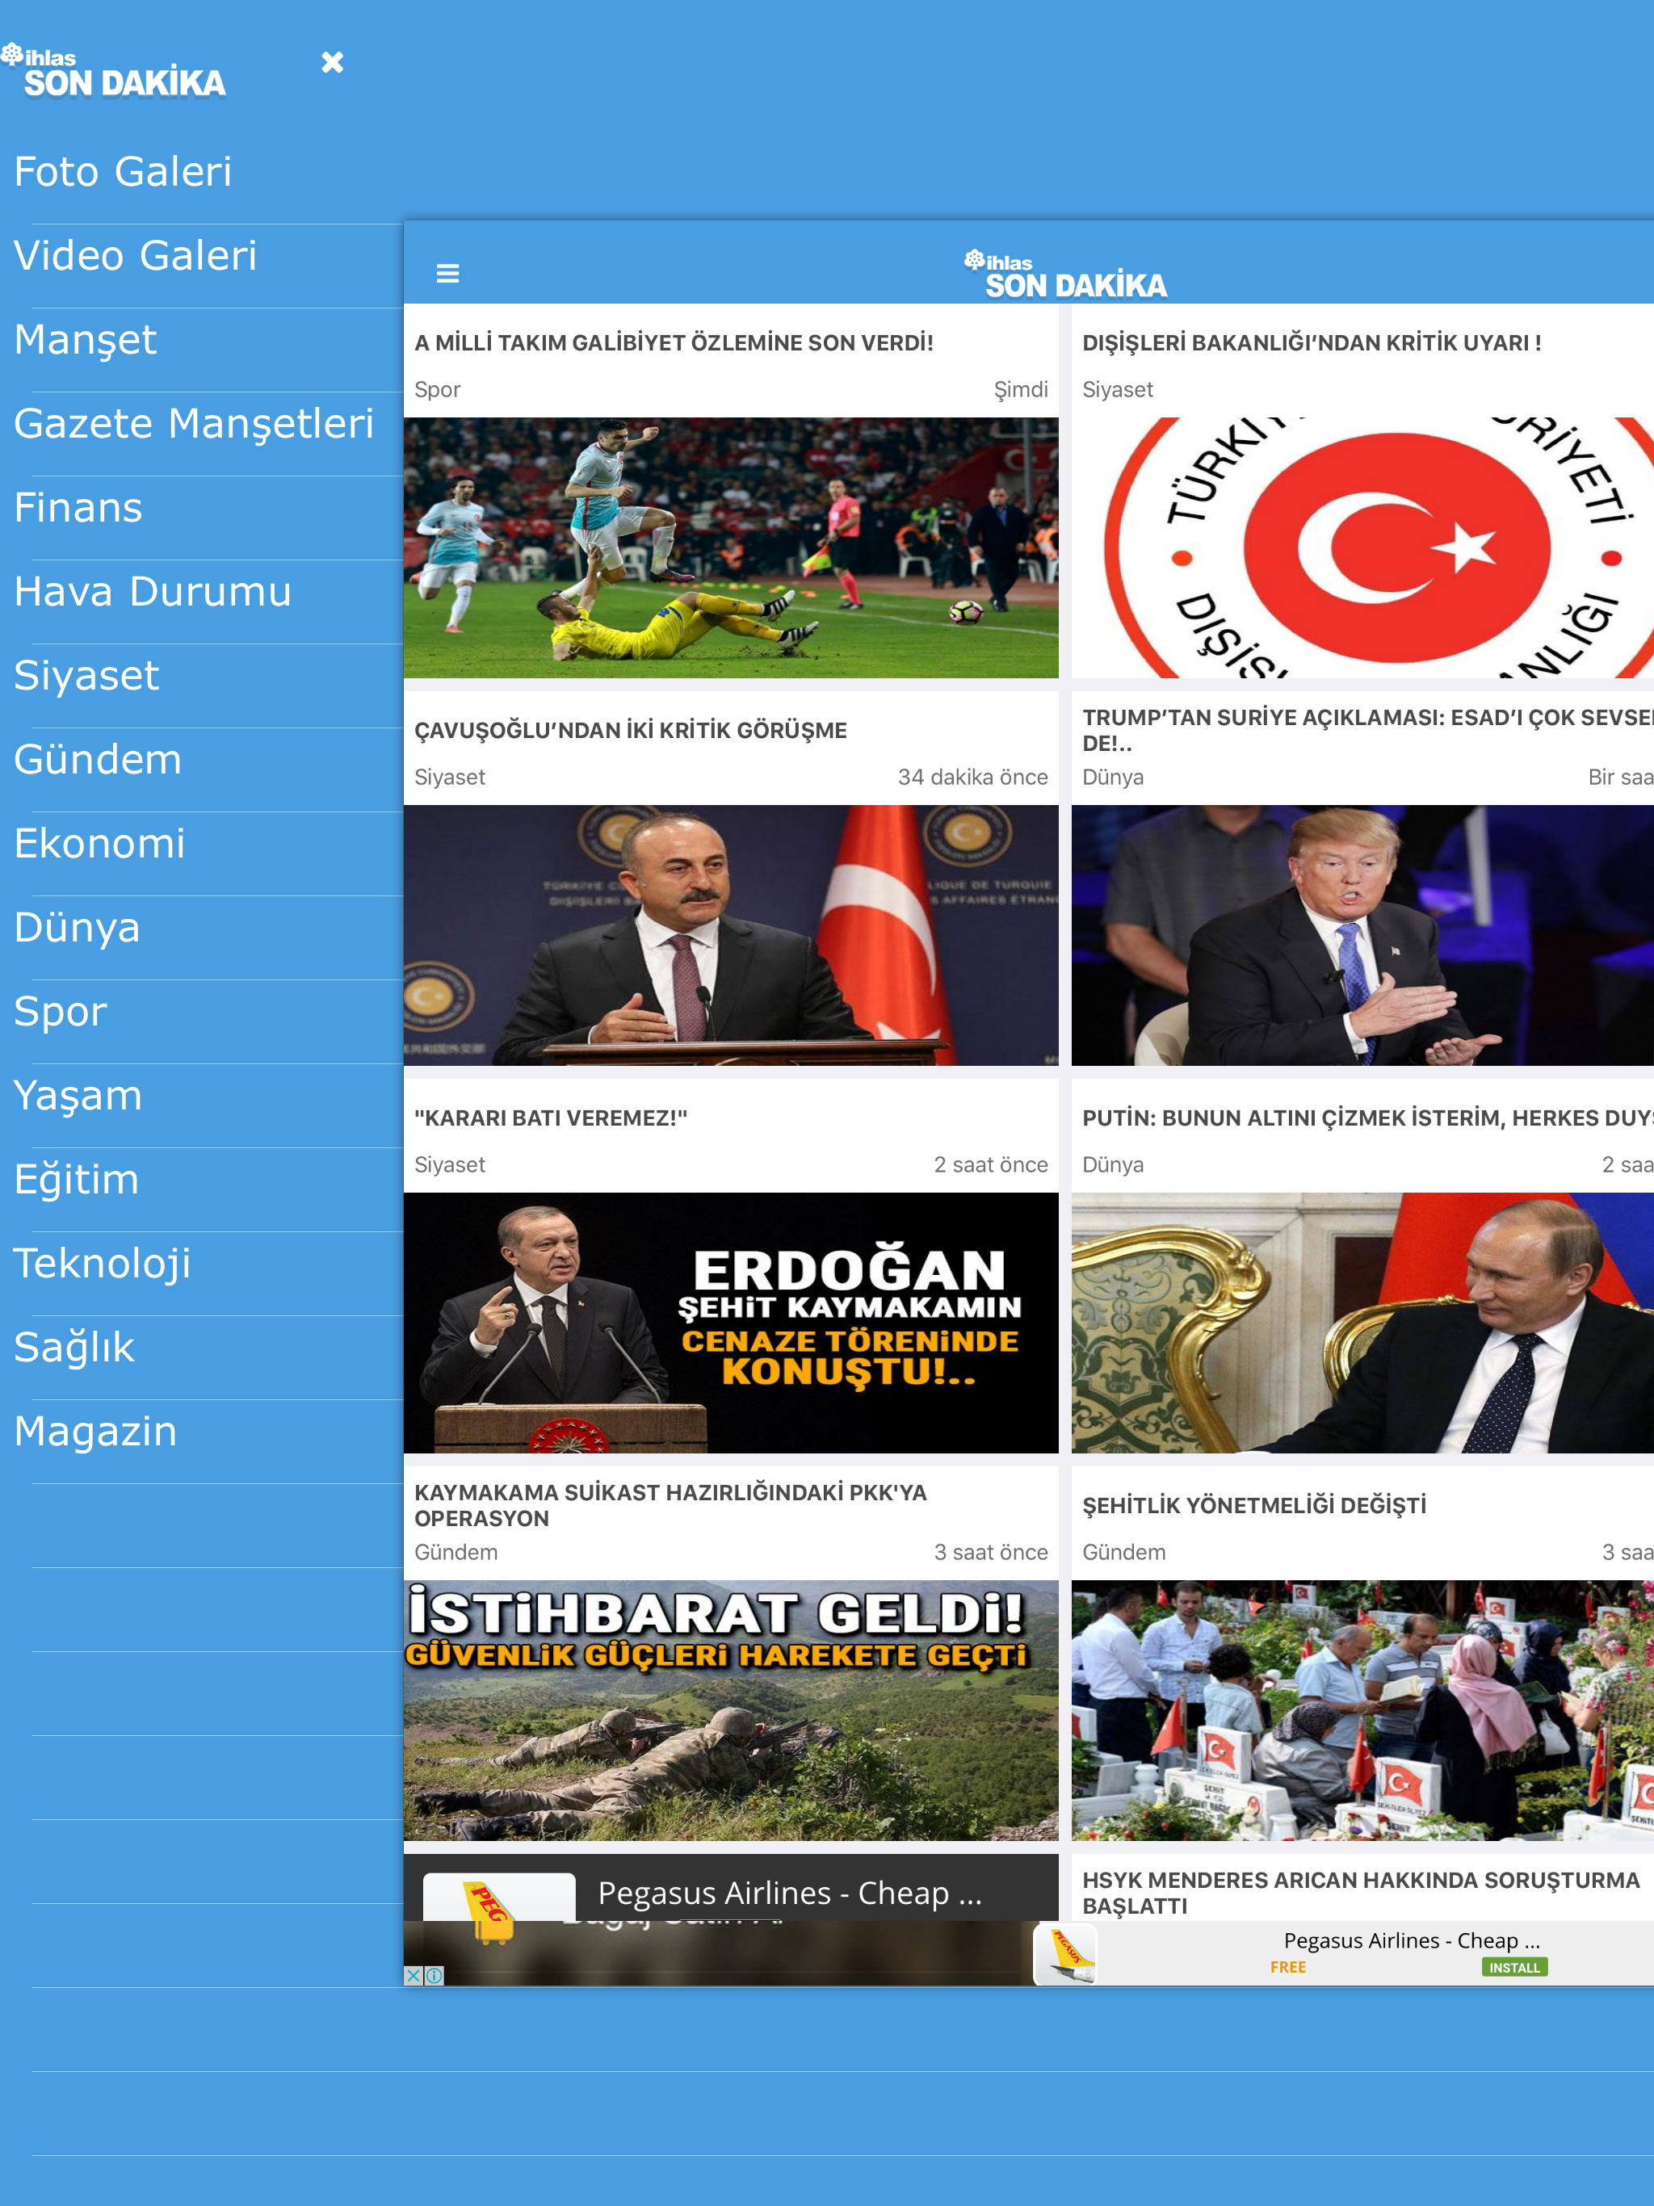Tap the Pegasus app icon in the banner
1654x2206 pixels.
1064,1955
